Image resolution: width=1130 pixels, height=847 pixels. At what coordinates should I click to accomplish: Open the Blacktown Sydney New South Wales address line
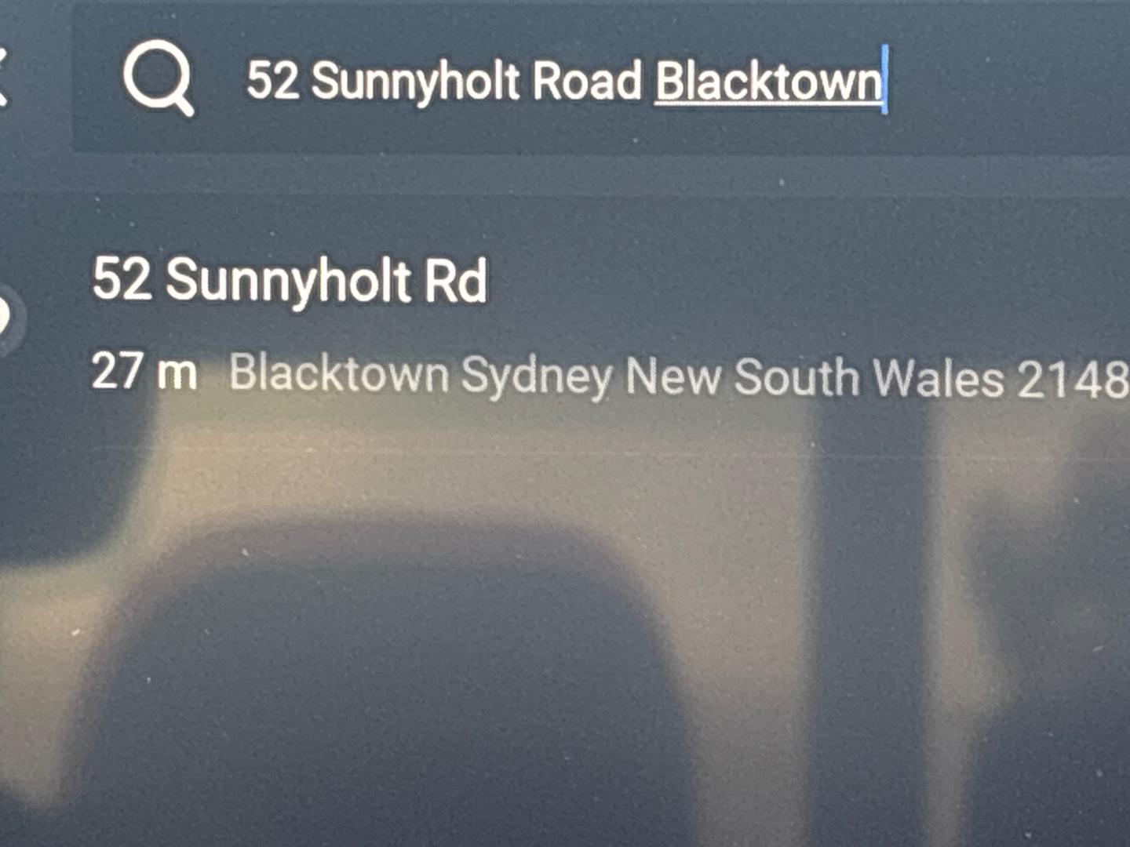pos(679,376)
